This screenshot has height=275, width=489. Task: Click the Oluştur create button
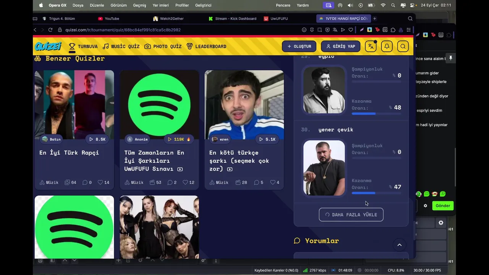299,46
